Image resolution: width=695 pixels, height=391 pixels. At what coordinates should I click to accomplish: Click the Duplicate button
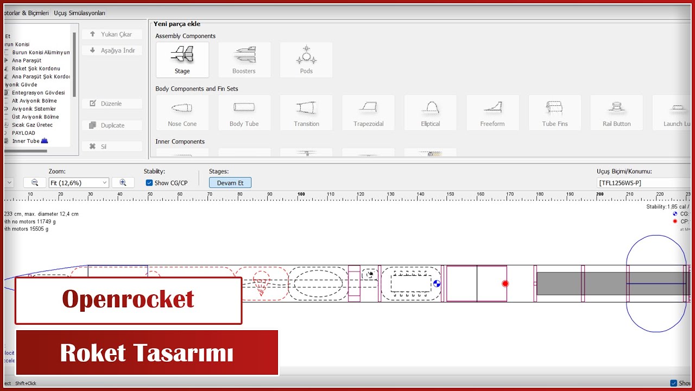(x=112, y=125)
